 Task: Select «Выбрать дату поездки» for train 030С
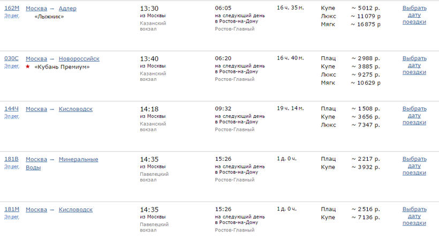point(414,65)
